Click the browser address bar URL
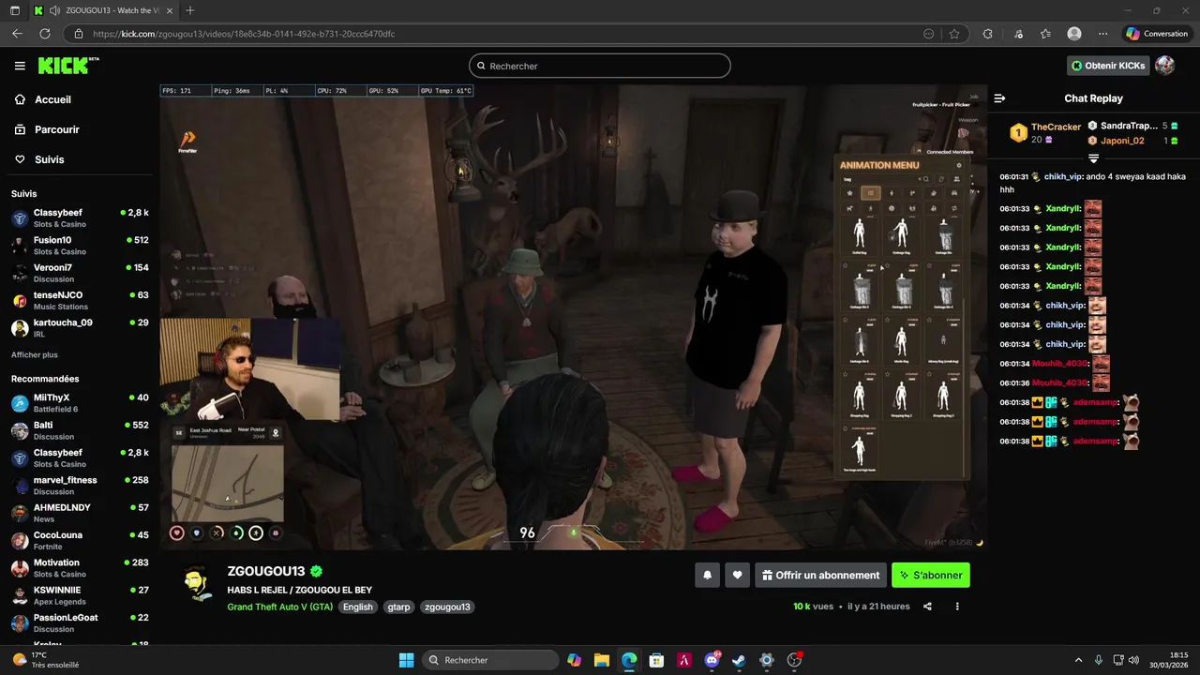Image resolution: width=1200 pixels, height=675 pixels. [244, 34]
